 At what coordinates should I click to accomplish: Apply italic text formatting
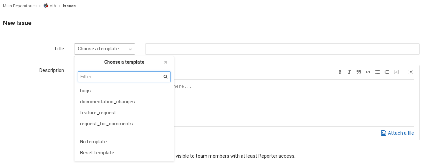click(x=349, y=72)
